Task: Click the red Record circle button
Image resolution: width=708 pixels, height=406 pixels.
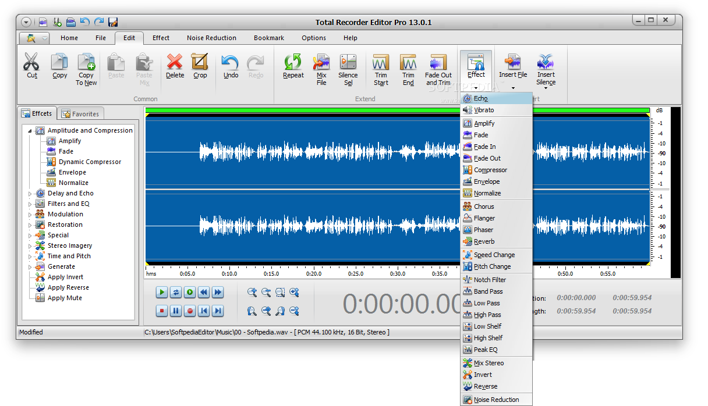Action: pyautogui.click(x=190, y=311)
